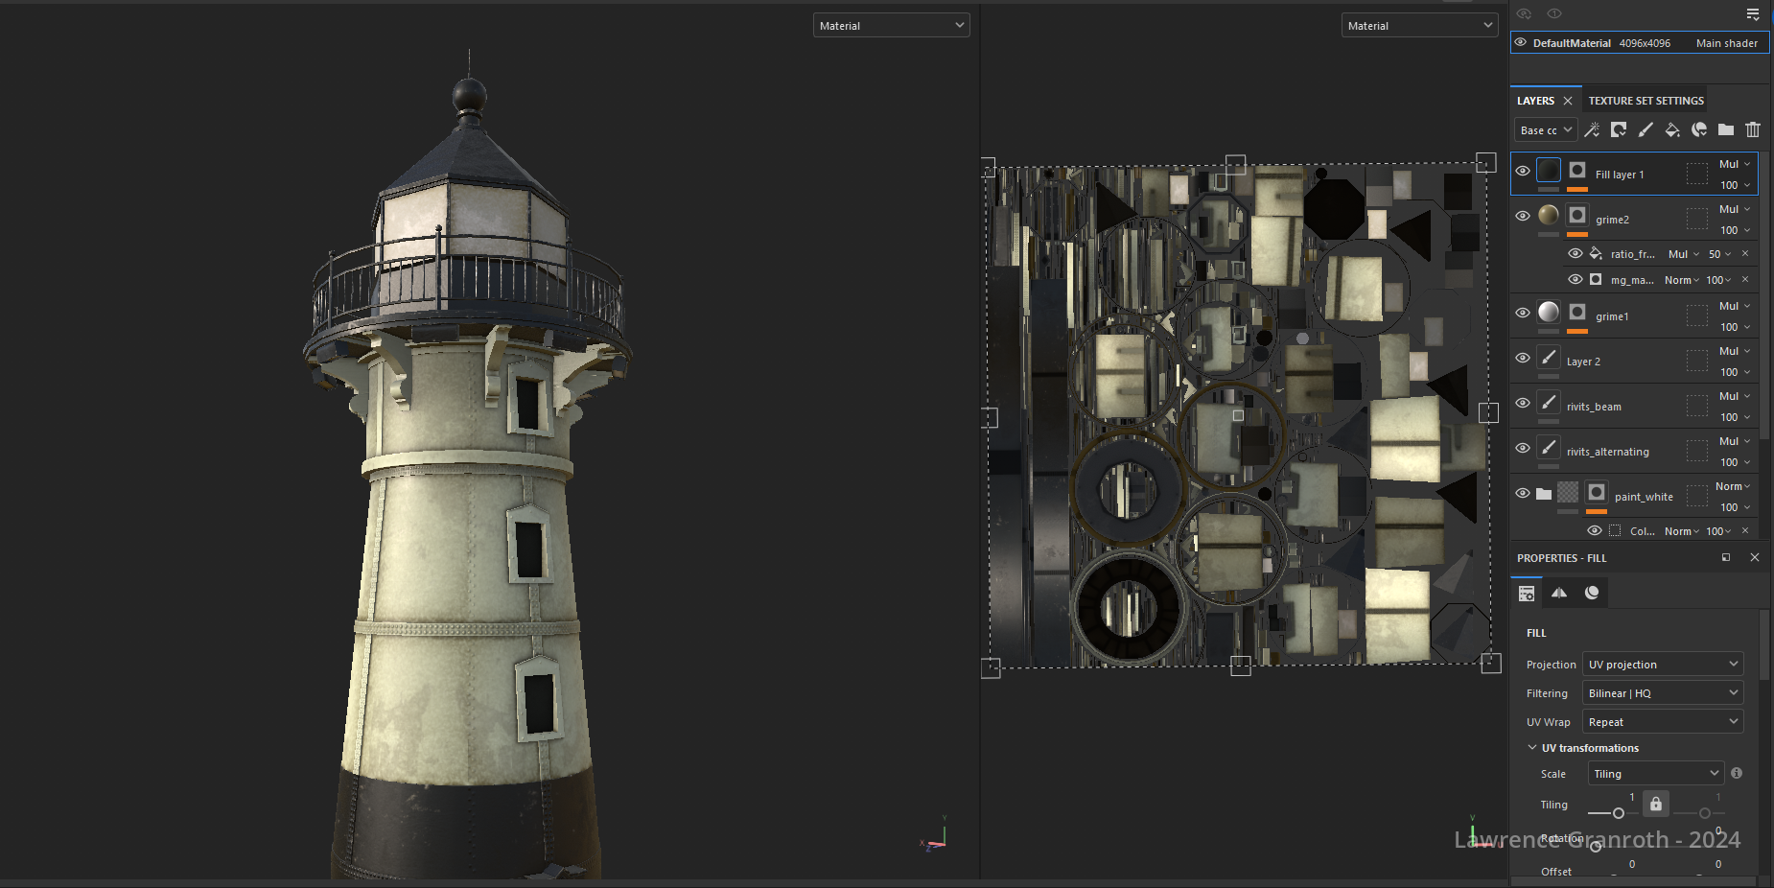The image size is (1774, 888).
Task: Click the Scale info icon
Action: click(x=1737, y=774)
